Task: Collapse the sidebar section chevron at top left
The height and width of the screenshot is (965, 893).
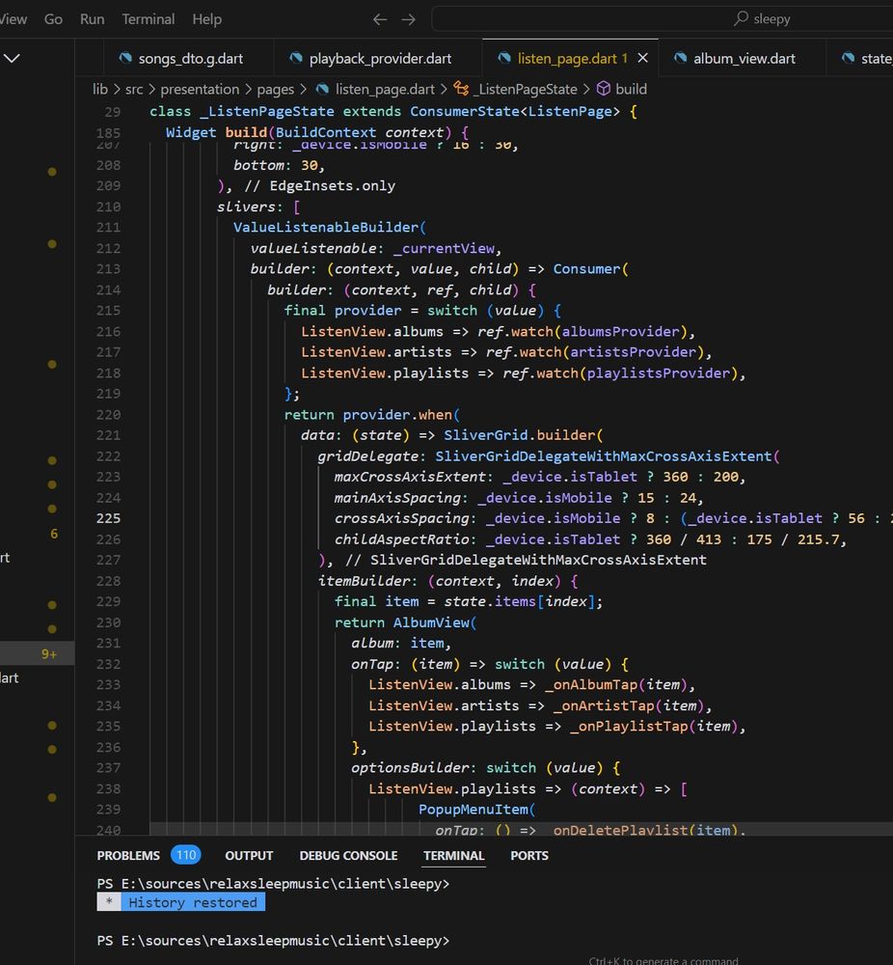Action: [12, 58]
